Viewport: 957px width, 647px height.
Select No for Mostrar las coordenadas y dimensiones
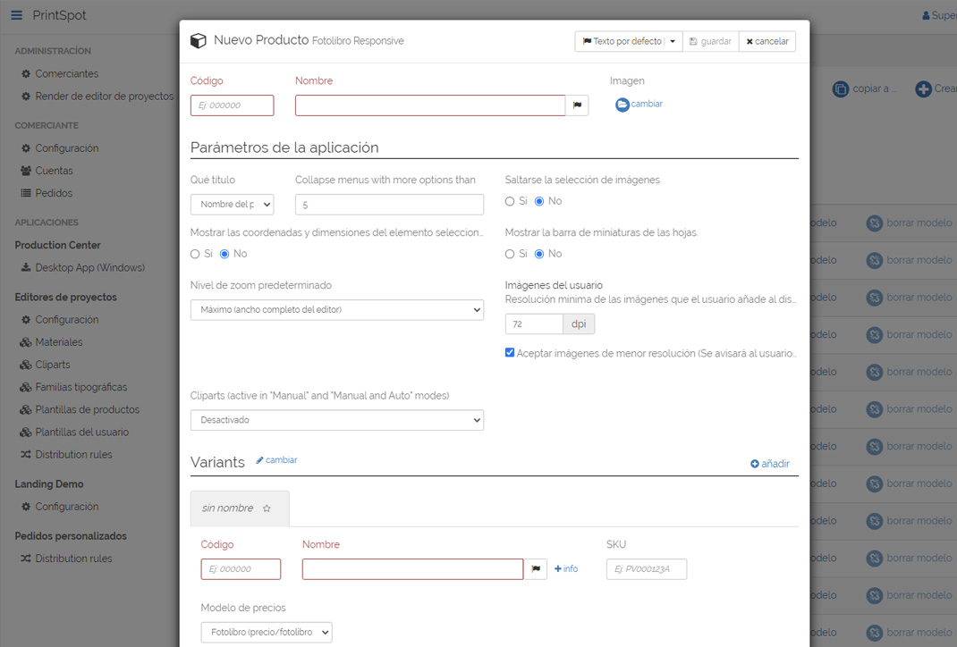tap(224, 255)
